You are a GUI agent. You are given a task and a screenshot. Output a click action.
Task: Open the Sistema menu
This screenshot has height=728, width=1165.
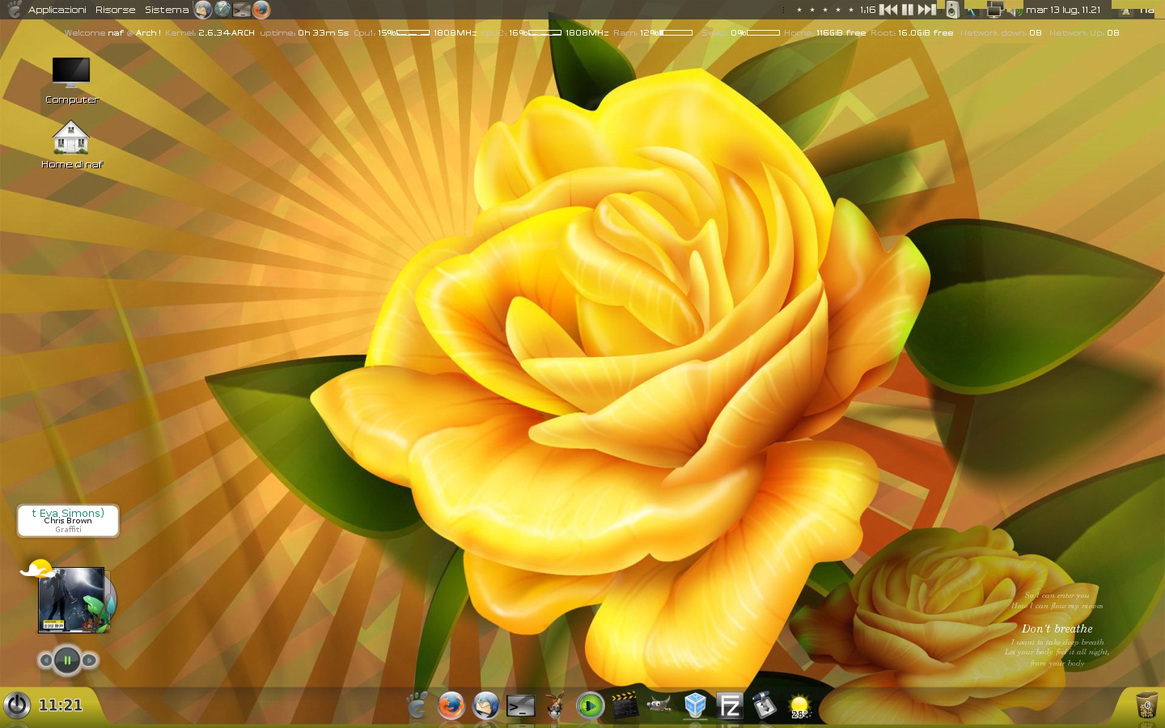point(167,10)
